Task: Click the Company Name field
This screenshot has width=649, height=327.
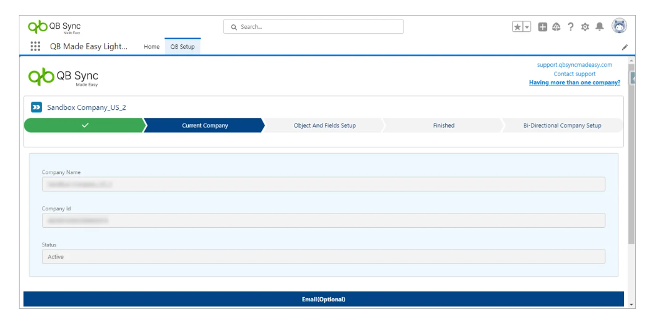Action: [323, 184]
